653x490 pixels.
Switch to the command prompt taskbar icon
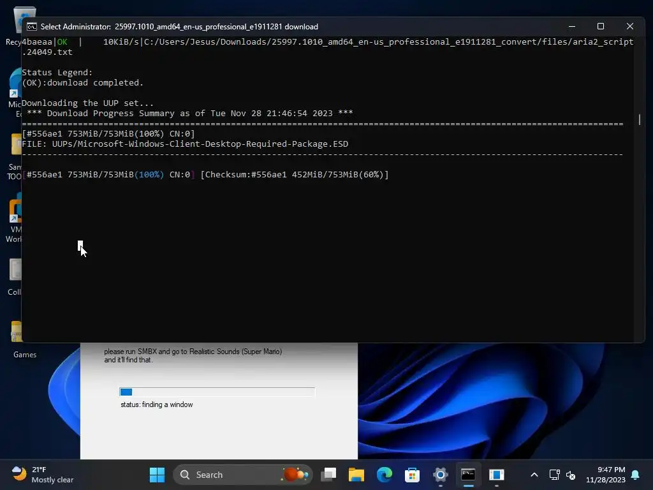[x=468, y=475]
